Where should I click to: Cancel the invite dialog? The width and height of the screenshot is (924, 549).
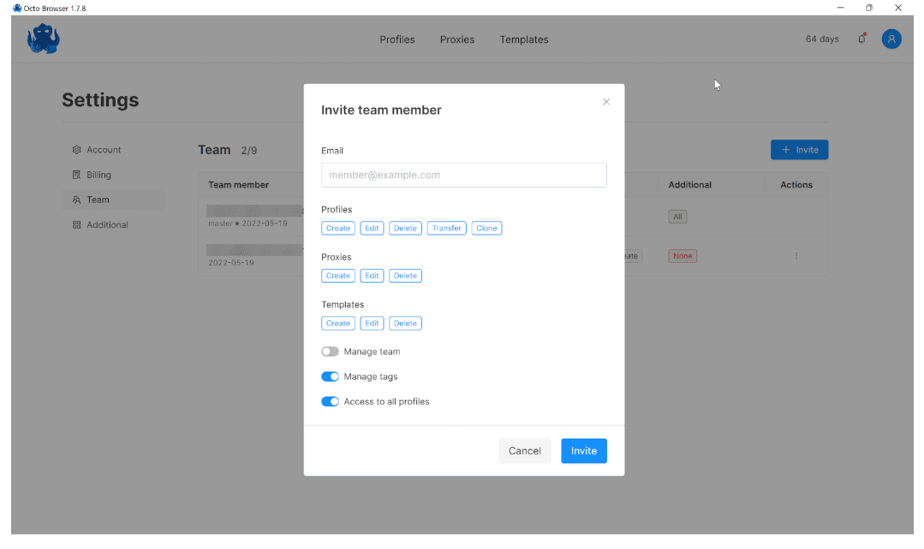click(524, 451)
